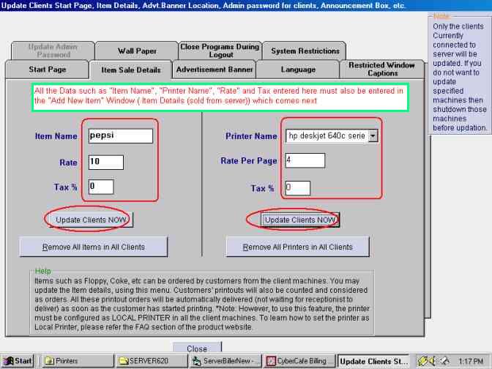This screenshot has height=369, width=492.
Task: View the Restricted Window Captions tab
Action: [x=382, y=70]
